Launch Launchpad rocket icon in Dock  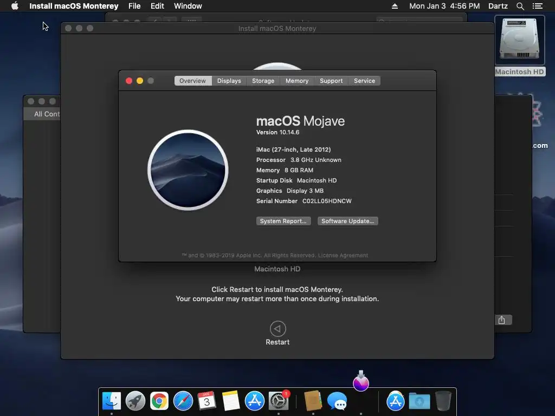click(x=135, y=401)
